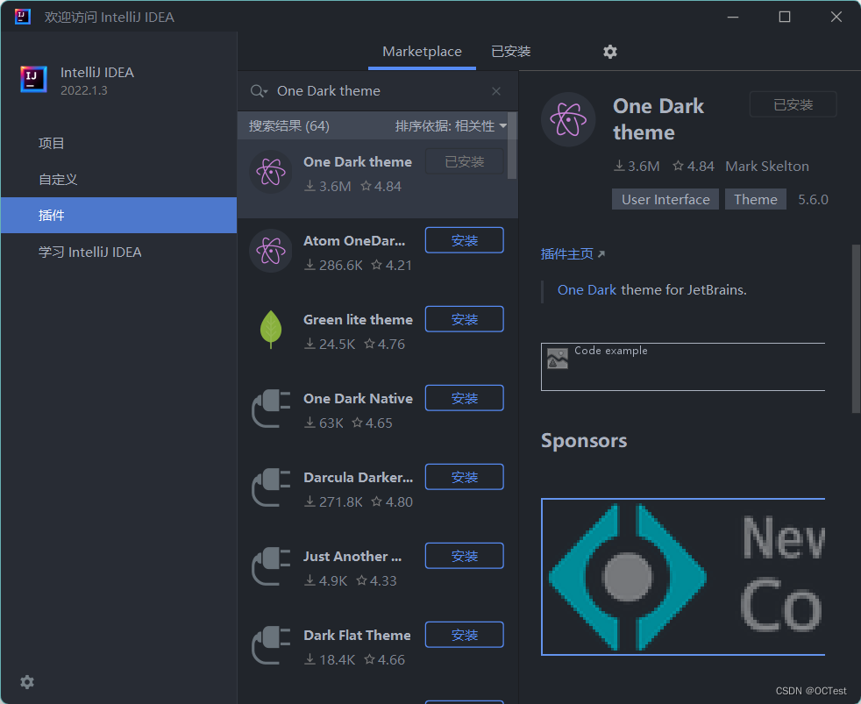
Task: Click the IntelliJ IDEA title bar logo
Action: point(23,17)
